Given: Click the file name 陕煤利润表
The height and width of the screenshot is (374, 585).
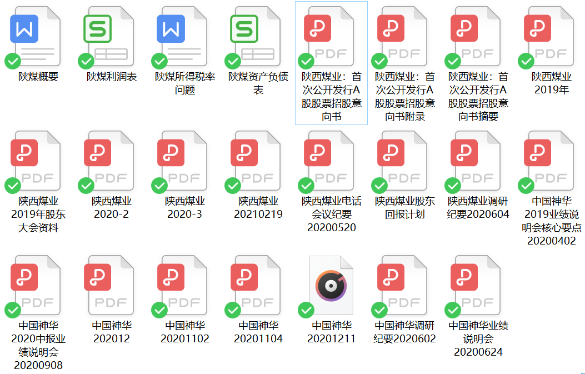Looking at the screenshot, I should point(112,77).
